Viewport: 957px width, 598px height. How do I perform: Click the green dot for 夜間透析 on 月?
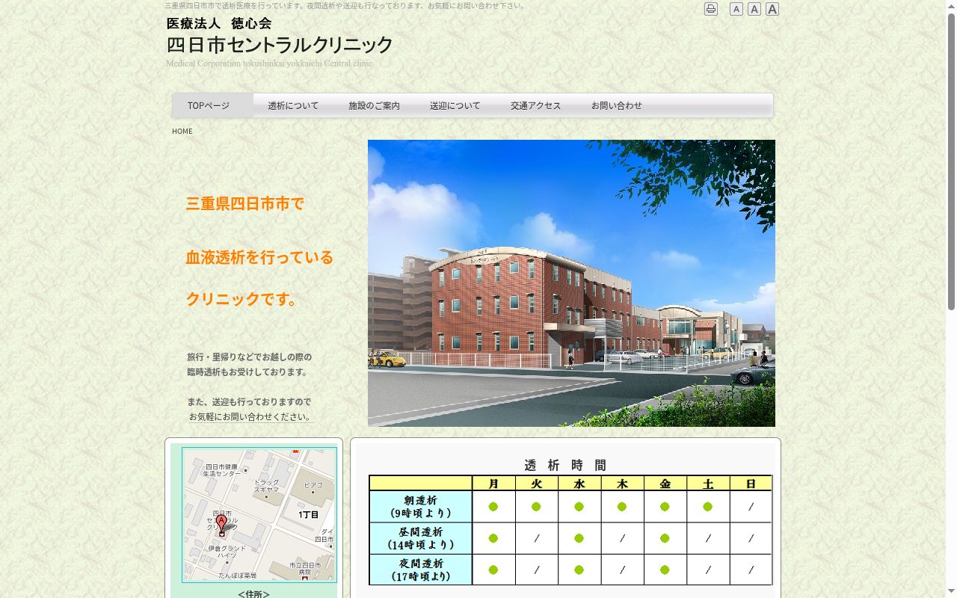(493, 570)
